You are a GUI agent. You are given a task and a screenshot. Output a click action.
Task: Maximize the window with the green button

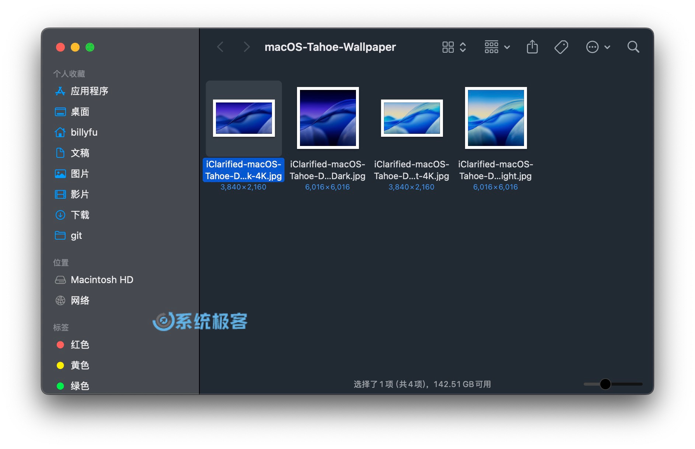click(x=90, y=47)
